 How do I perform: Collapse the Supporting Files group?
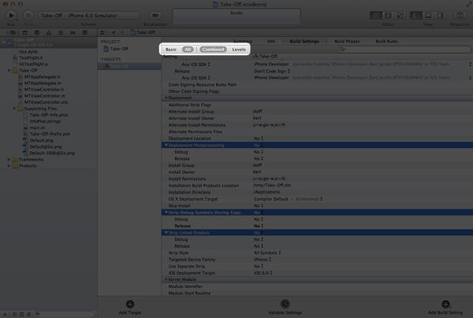(x=14, y=109)
